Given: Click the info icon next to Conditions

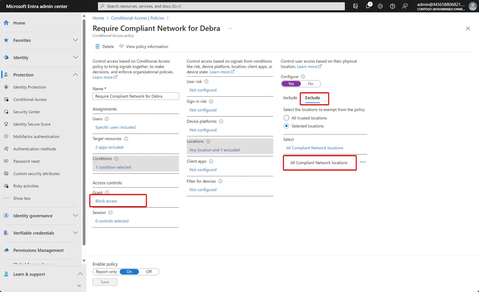Looking at the screenshot, I should pos(116,159).
